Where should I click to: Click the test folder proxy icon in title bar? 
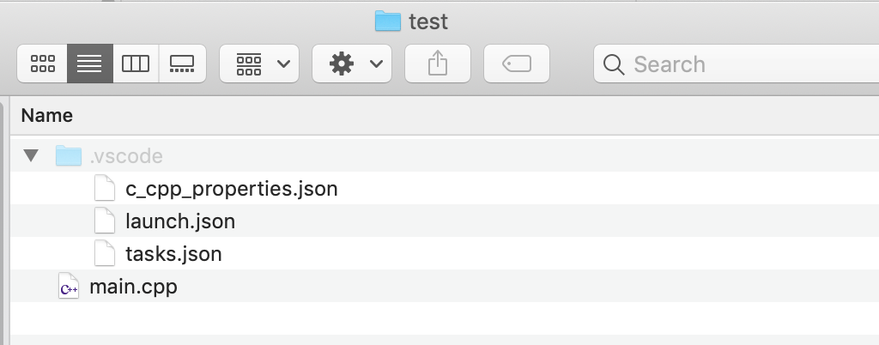[388, 21]
